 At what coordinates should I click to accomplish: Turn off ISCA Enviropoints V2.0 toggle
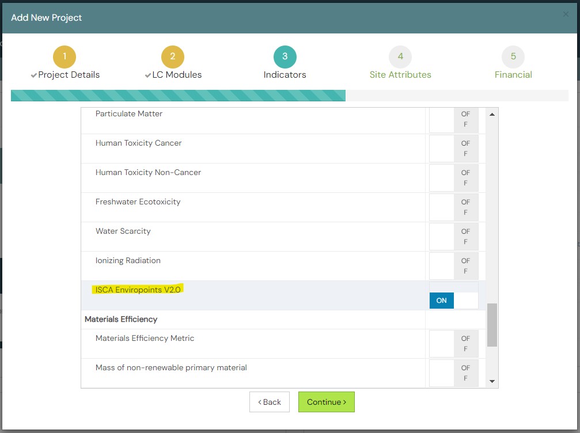coord(453,300)
